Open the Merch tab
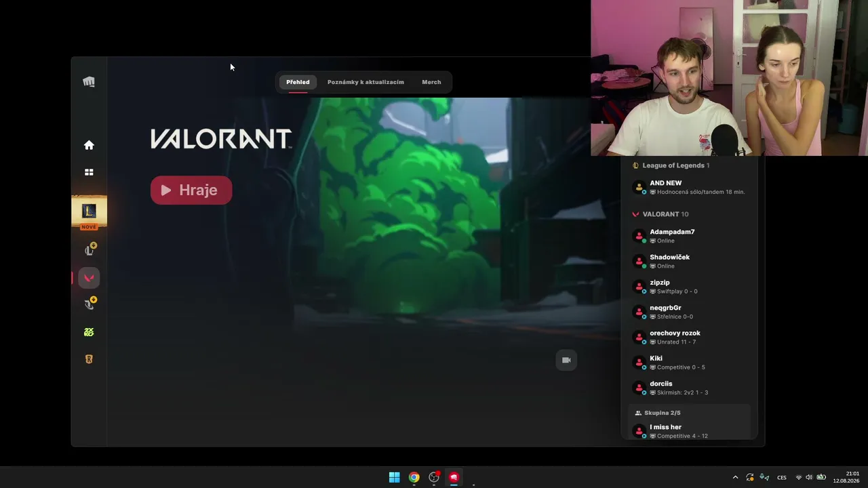The width and height of the screenshot is (868, 488). click(431, 82)
